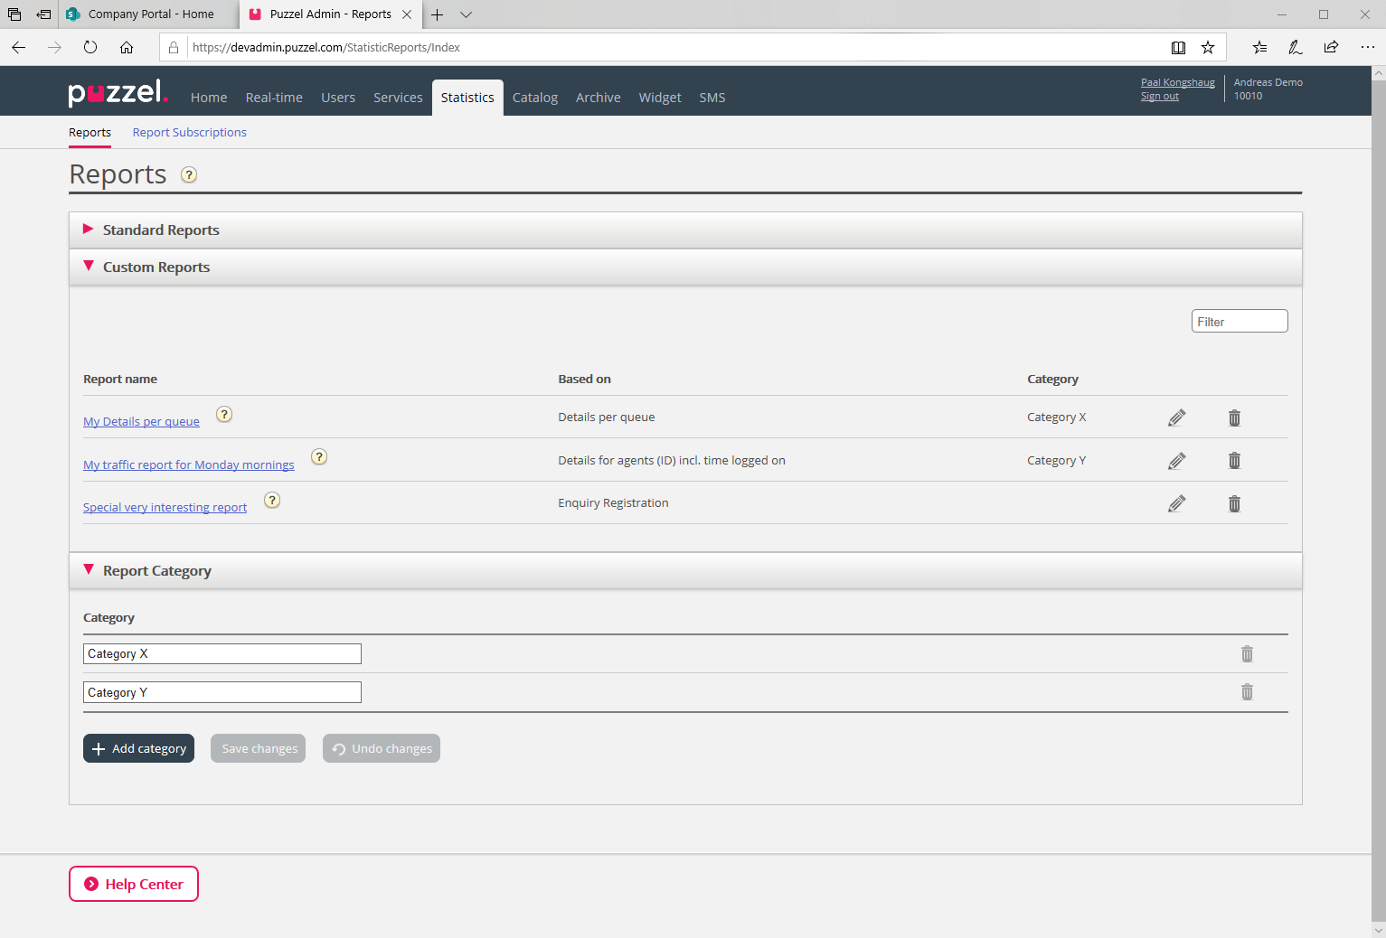
Task: Open Special very interesting report link
Action: point(165,508)
